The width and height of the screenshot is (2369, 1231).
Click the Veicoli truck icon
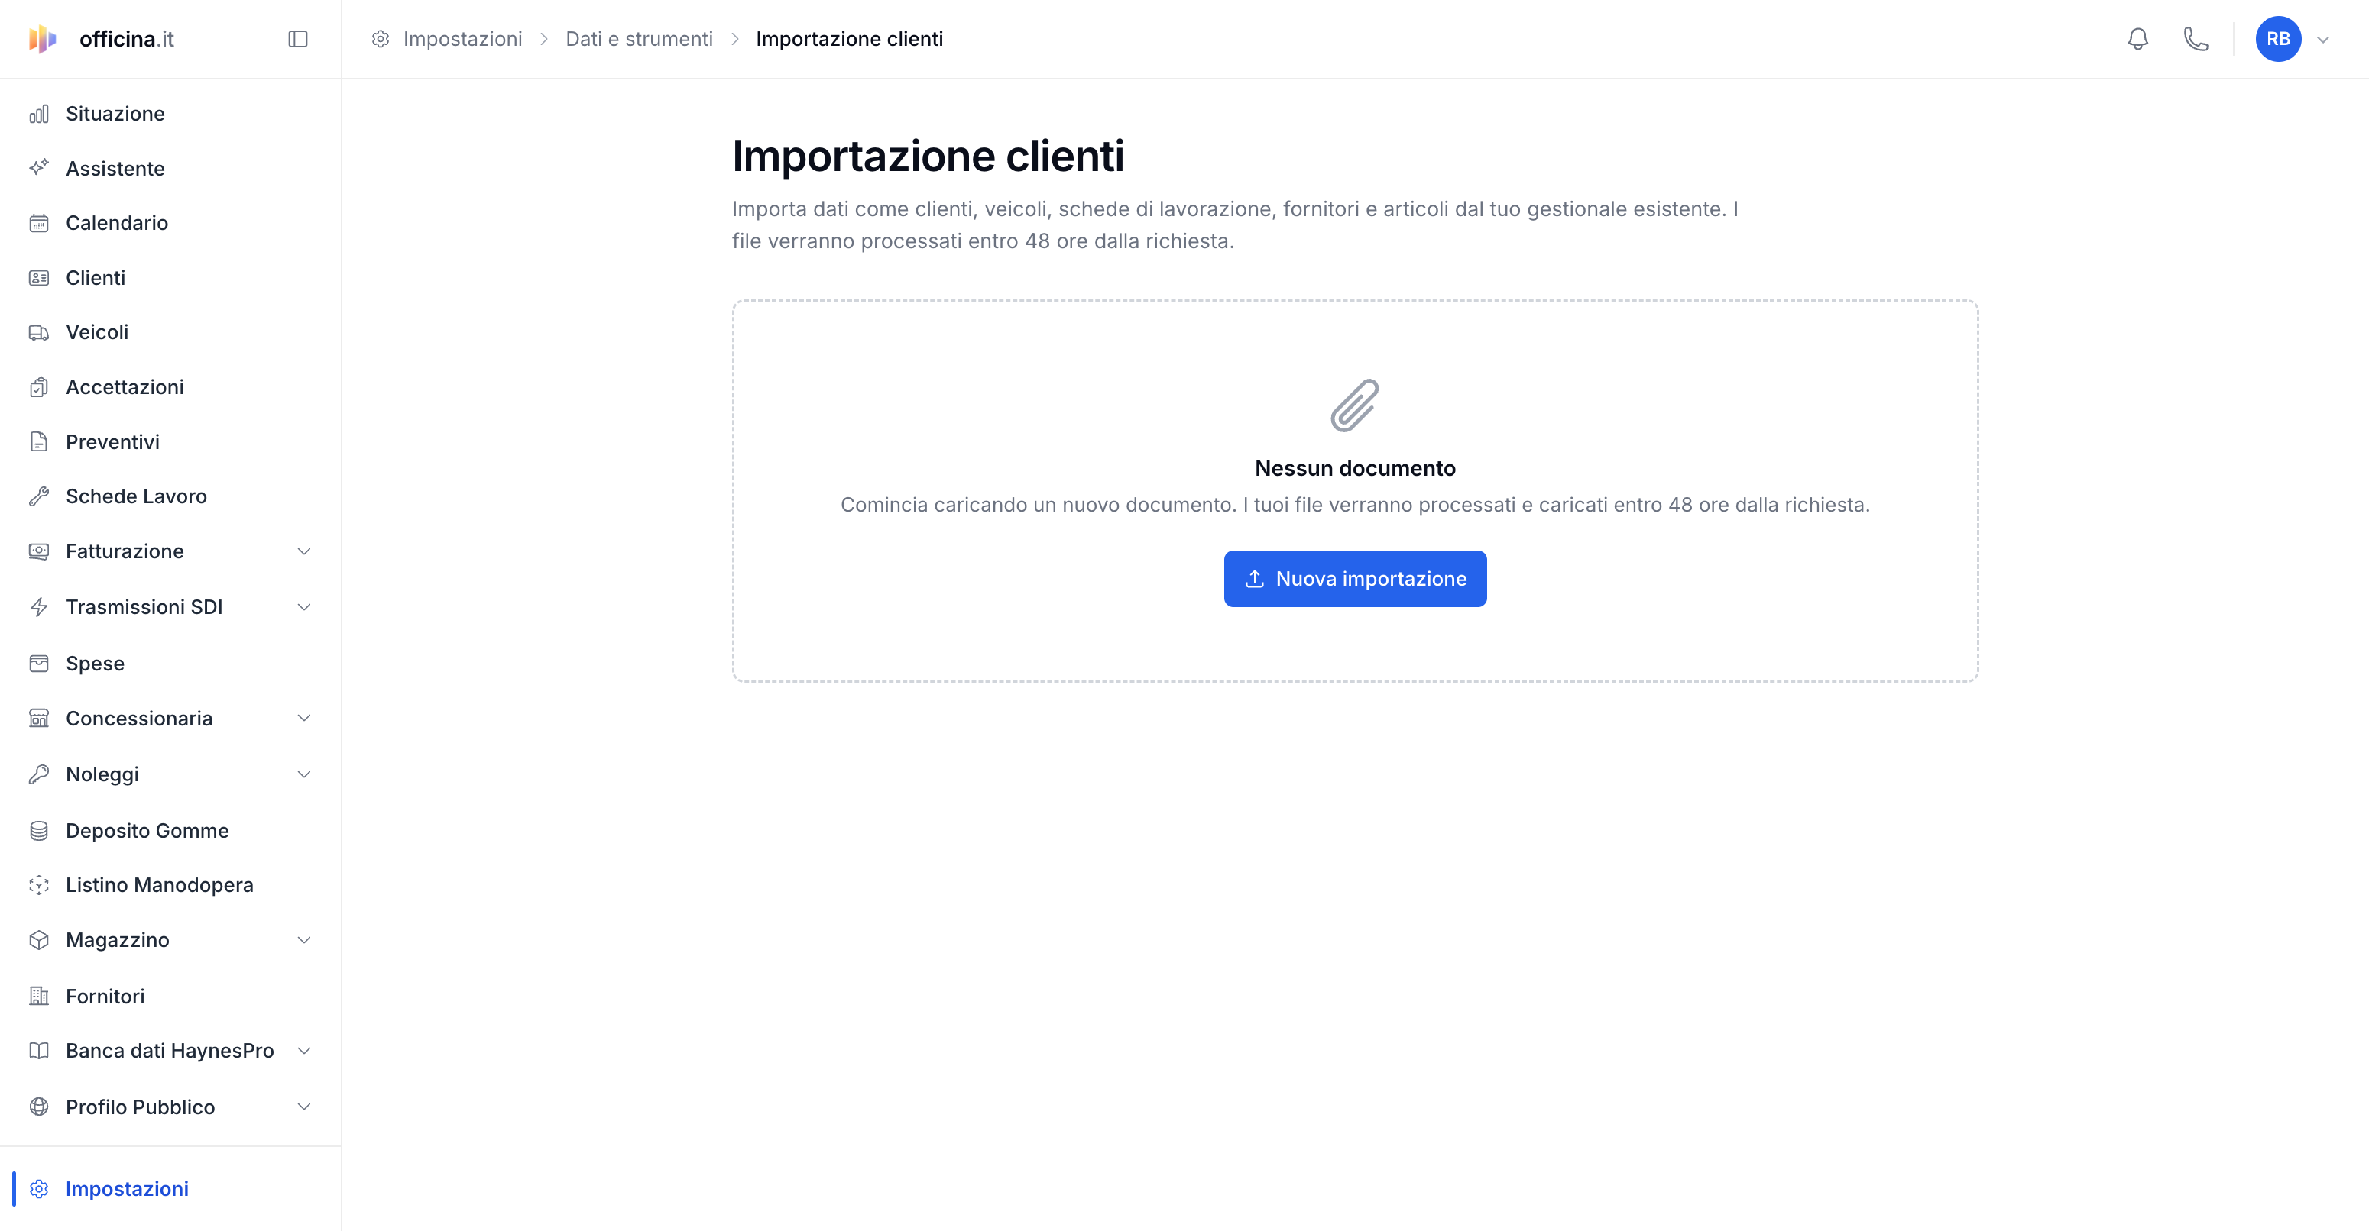tap(39, 332)
